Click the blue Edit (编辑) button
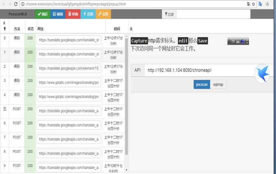The width and height of the screenshot is (276, 174). pos(58,14)
